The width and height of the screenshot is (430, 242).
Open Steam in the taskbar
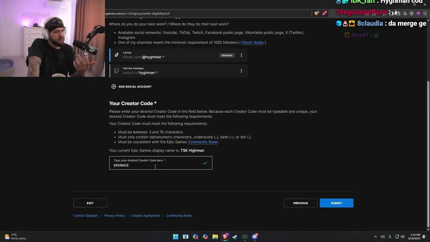click(x=235, y=237)
